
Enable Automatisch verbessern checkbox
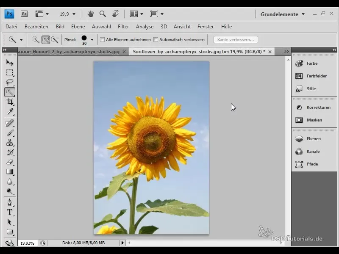coord(156,39)
